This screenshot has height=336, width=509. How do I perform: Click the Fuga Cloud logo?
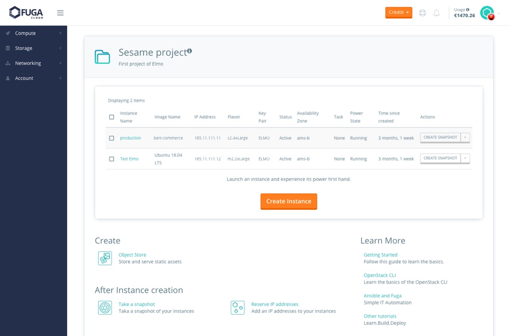coord(26,13)
